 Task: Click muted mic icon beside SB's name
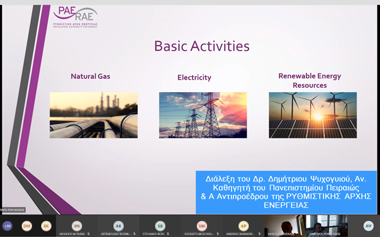(168, 234)
